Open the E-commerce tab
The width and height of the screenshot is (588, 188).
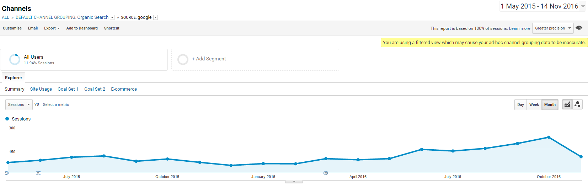click(124, 89)
